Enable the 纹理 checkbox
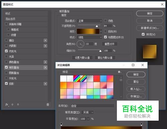 tap(8, 35)
